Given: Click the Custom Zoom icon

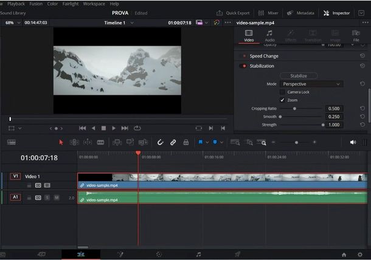Looking at the screenshot, I should click(262, 142).
